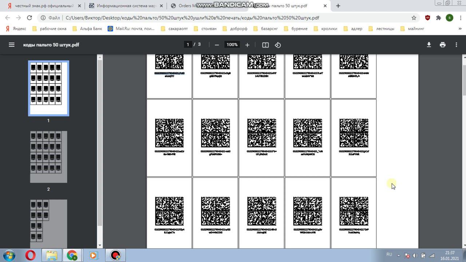This screenshot has height=262, width=466.
Task: Open the Bandicam recorder taskbar icon
Action: [x=115, y=255]
